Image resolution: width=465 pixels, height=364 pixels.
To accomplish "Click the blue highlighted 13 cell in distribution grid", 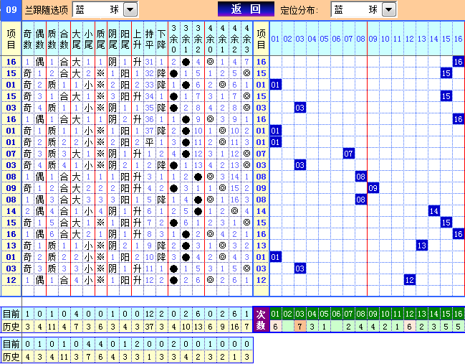I will pos(422,246).
